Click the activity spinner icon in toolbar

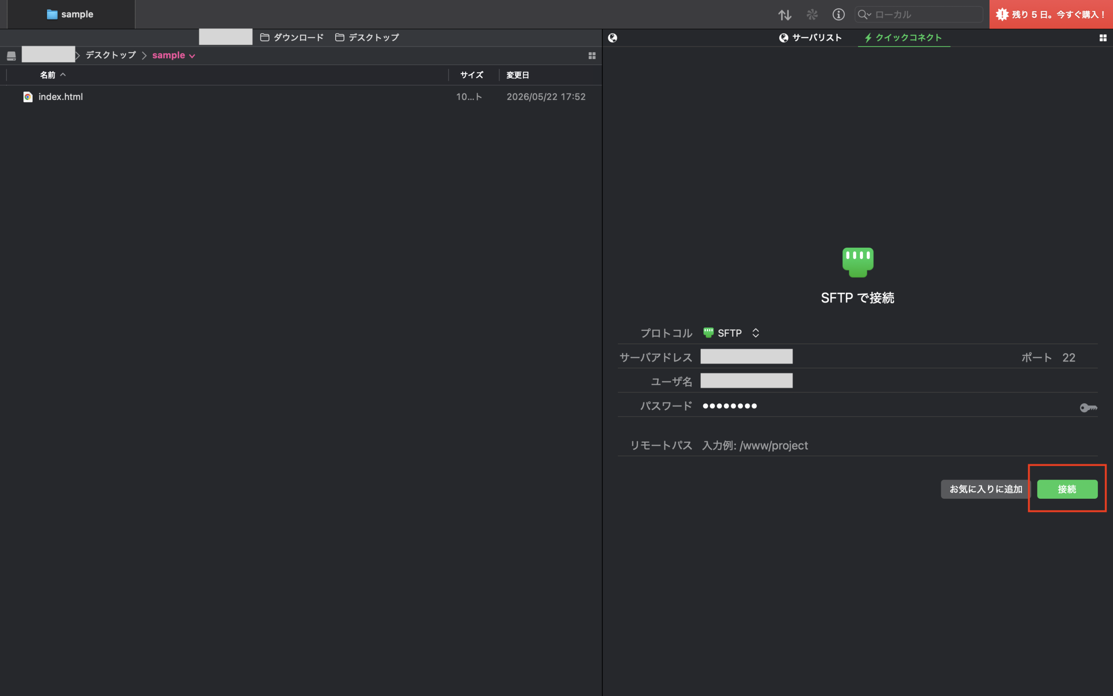(812, 14)
